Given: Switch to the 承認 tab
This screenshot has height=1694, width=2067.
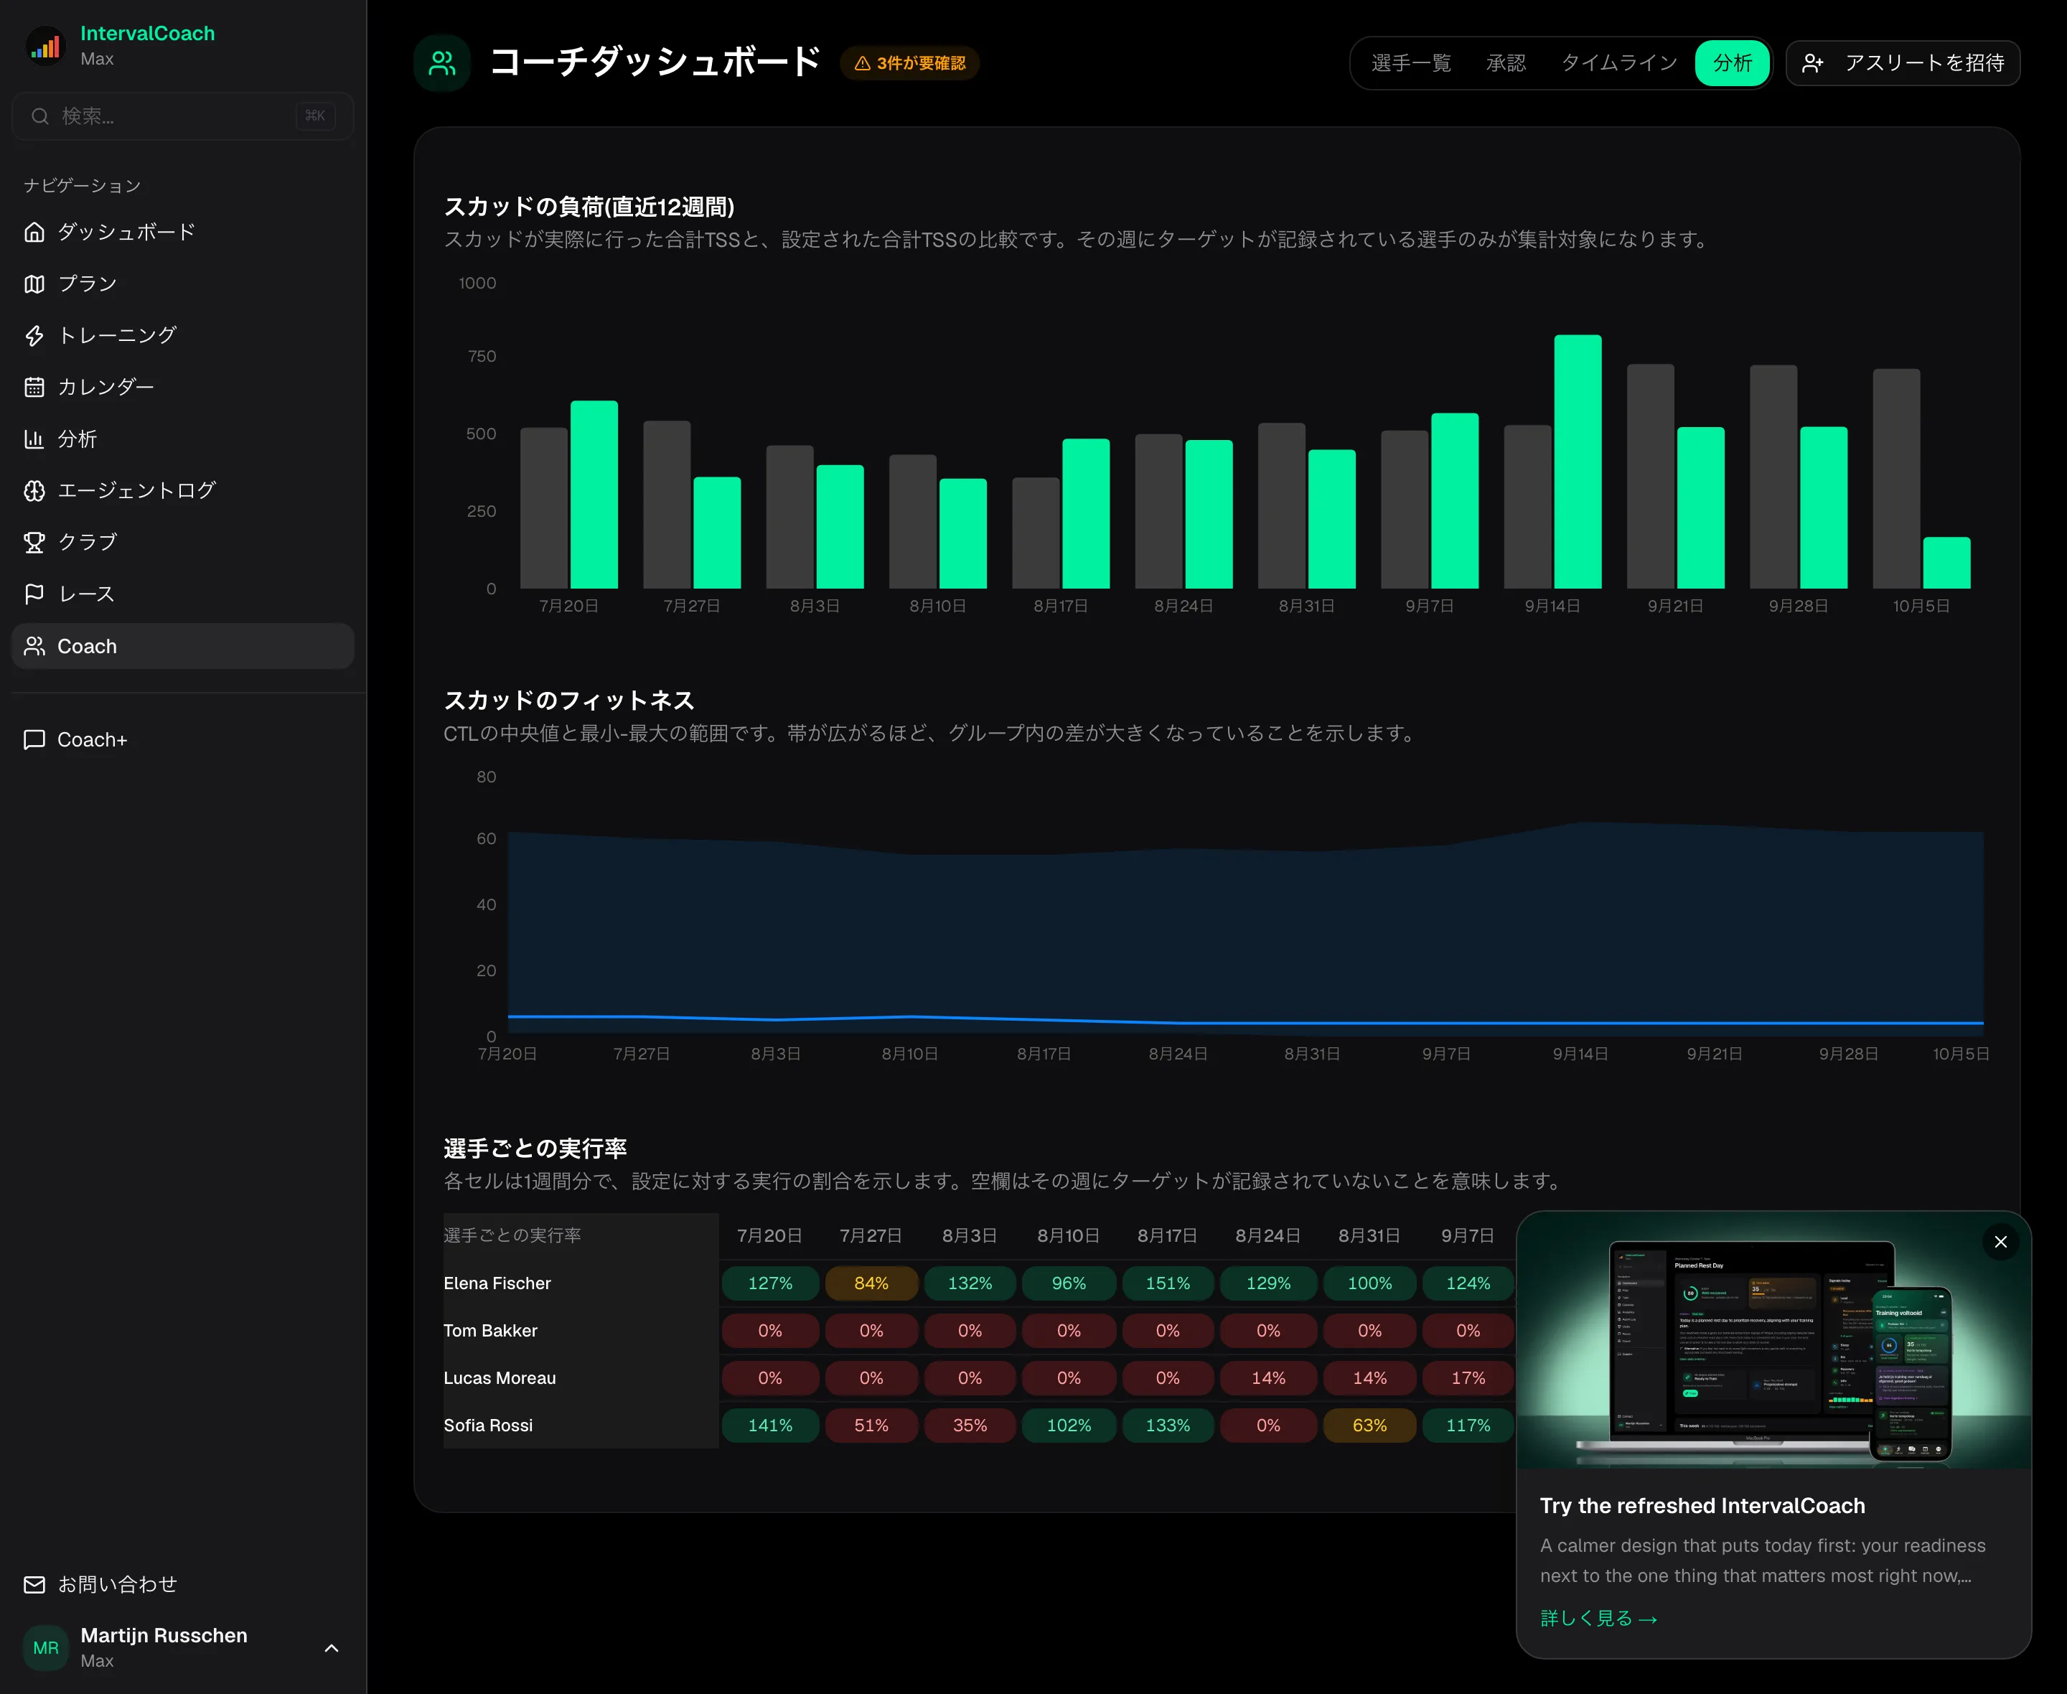Looking at the screenshot, I should click(x=1505, y=63).
